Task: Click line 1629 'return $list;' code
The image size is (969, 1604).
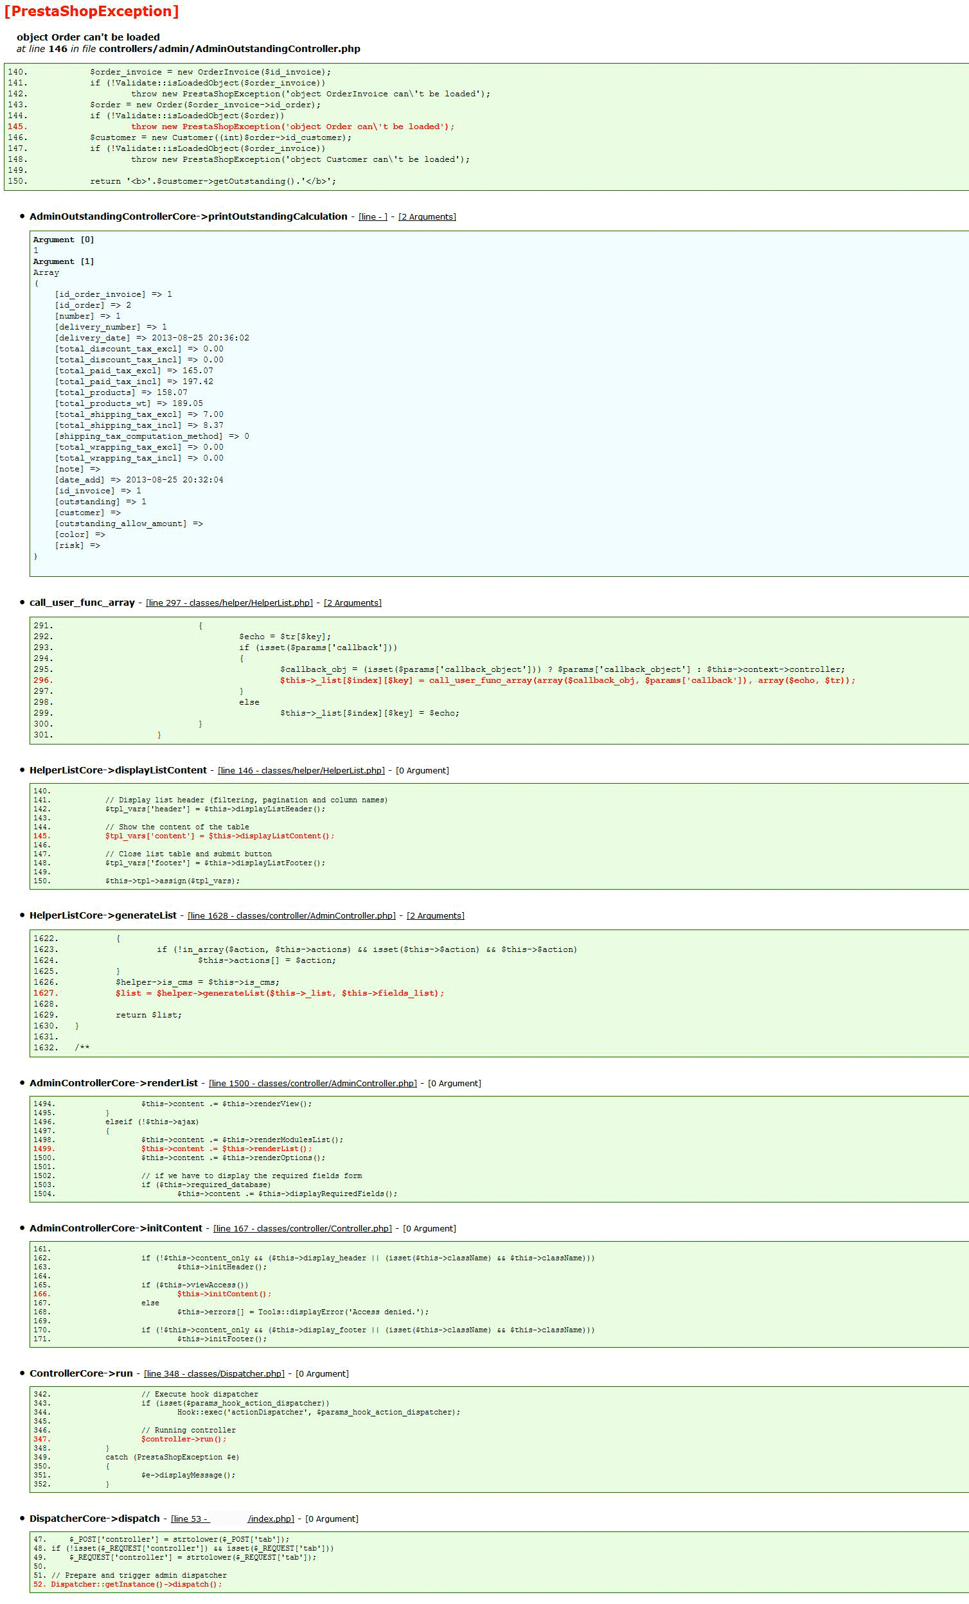Action: pos(148,1015)
